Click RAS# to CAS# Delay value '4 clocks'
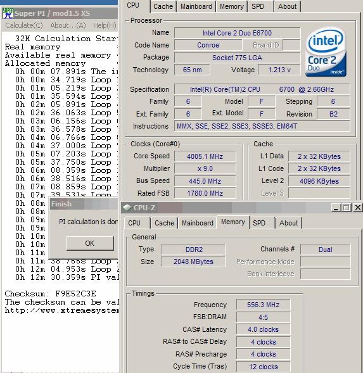Screen dimensions: 363x373 tap(263, 342)
